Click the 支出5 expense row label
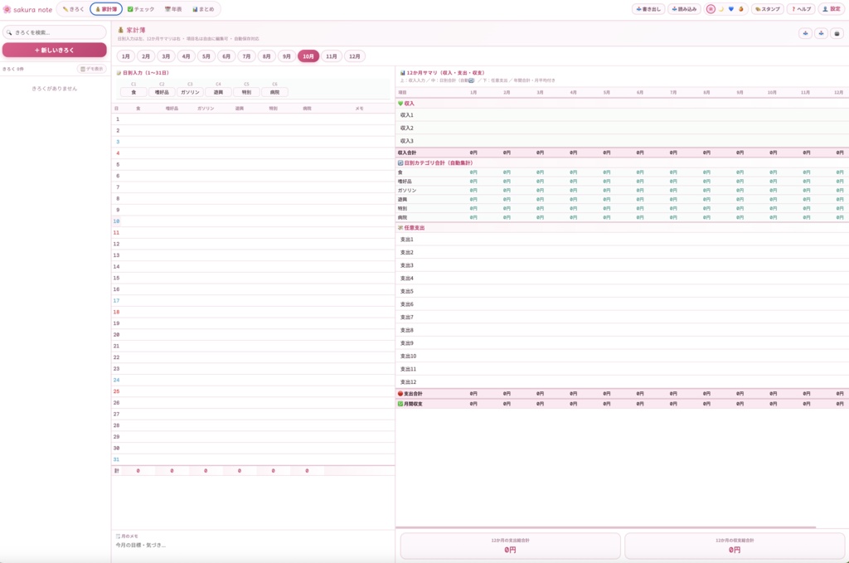Viewport: 849px width, 563px height. [x=406, y=291]
